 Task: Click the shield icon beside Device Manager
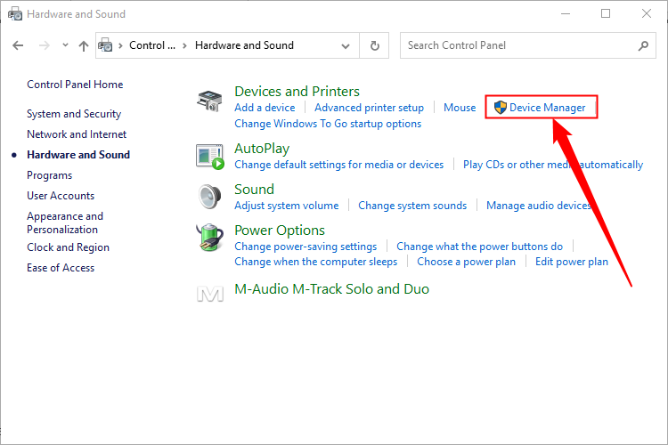point(501,108)
